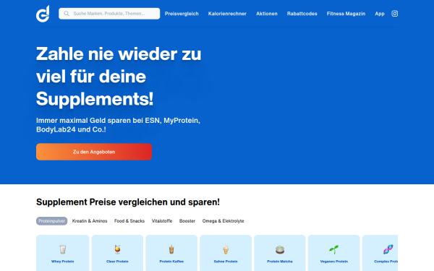Viewport: 434px width, 271px height.
Task: Switch to Booster tab
Action: coord(187,221)
